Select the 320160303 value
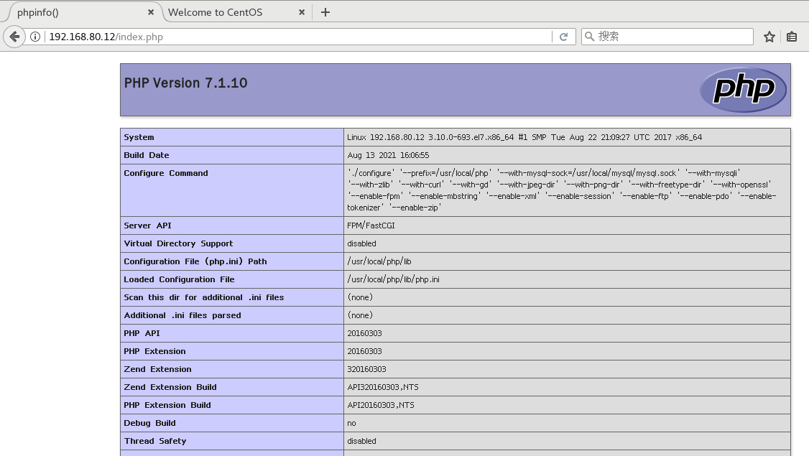 tap(367, 369)
